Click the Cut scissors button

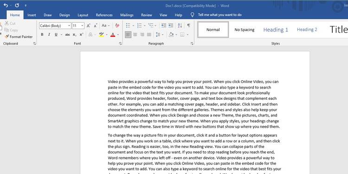[10, 23]
